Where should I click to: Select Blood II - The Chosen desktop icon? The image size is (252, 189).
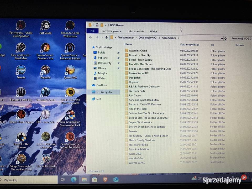[x=21, y=140]
